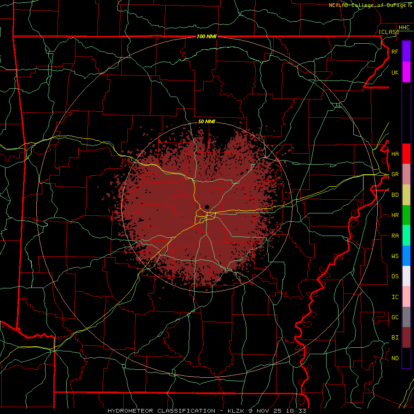Image resolution: width=414 pixels, height=414 pixels.
Task: Click the GC gray legend swatch
Action: tap(406, 317)
